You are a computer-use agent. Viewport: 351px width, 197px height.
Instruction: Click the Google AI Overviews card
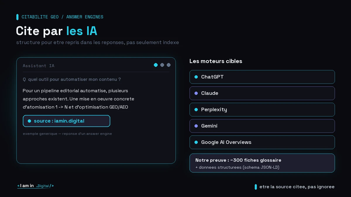click(x=262, y=142)
